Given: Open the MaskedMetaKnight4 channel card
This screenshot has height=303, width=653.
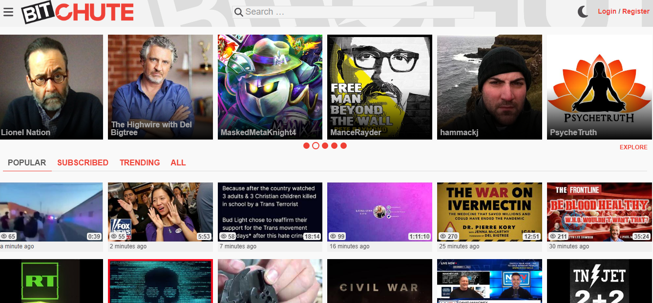Looking at the screenshot, I should click(270, 87).
